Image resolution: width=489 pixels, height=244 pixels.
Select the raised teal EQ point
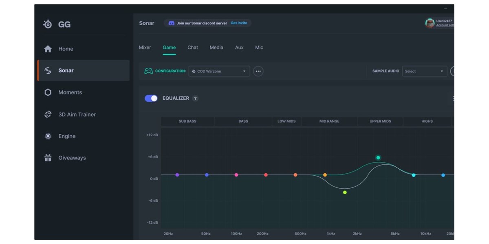pos(378,157)
